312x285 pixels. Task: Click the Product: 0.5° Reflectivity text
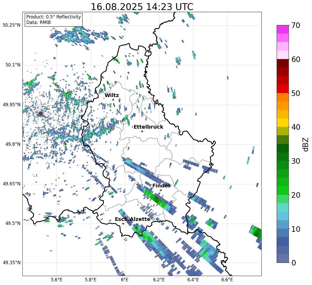[53, 17]
